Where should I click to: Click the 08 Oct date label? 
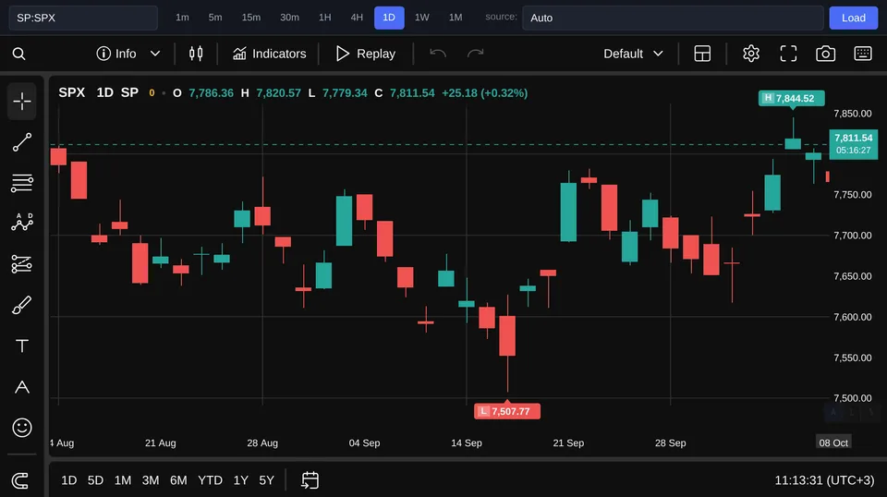[x=833, y=442]
